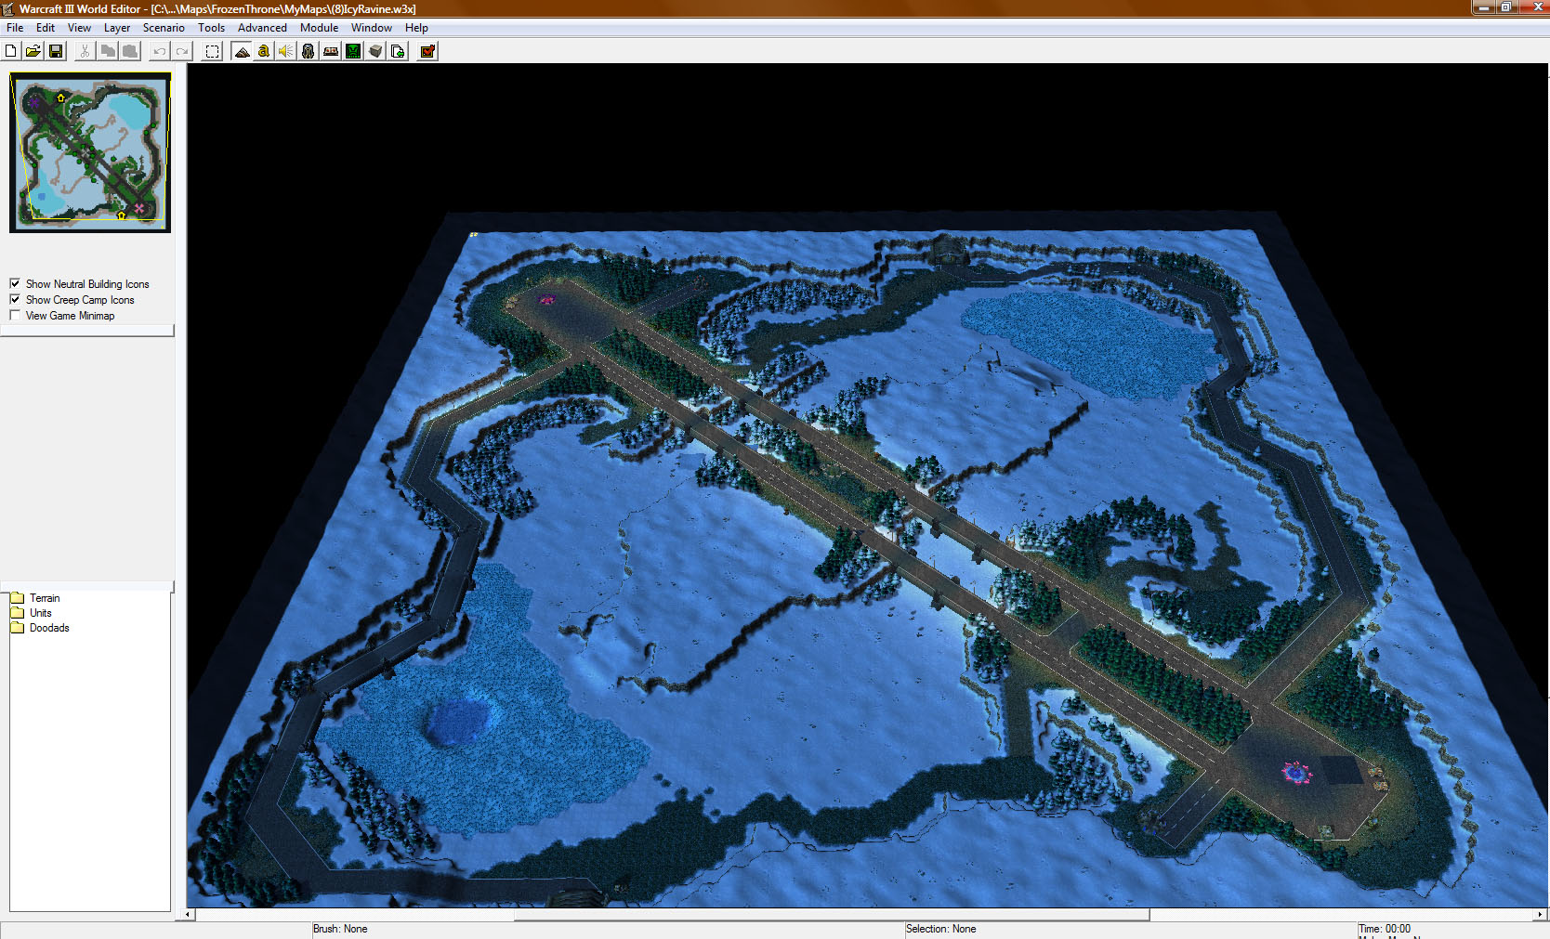Open the Sound Editor speaker icon
Image resolution: width=1550 pixels, height=939 pixels.
coord(286,51)
